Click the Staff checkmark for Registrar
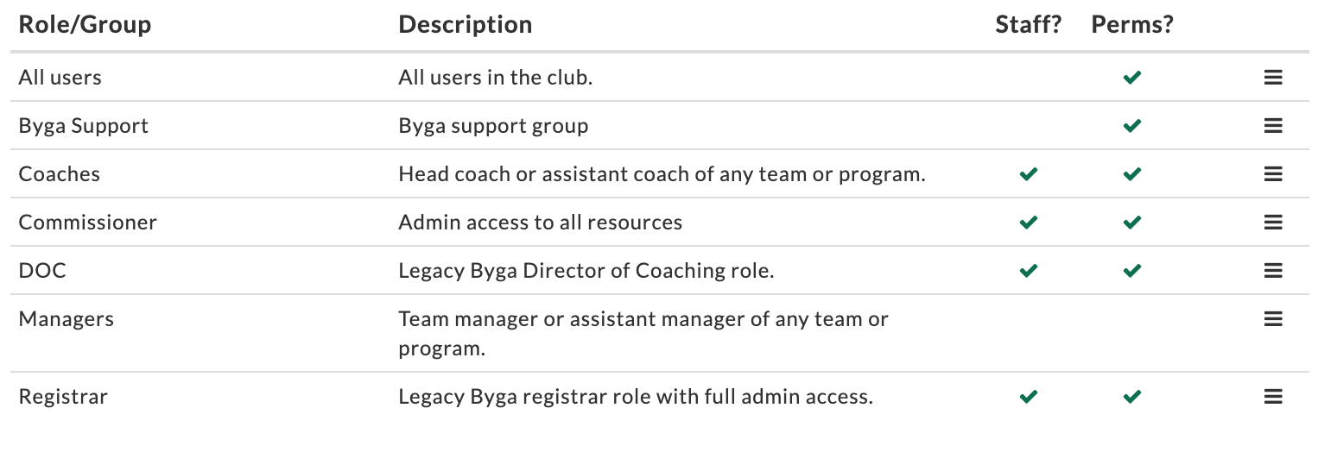Image resolution: width=1337 pixels, height=452 pixels. coord(1028,398)
